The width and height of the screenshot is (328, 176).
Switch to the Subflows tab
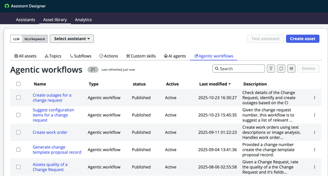(x=80, y=56)
